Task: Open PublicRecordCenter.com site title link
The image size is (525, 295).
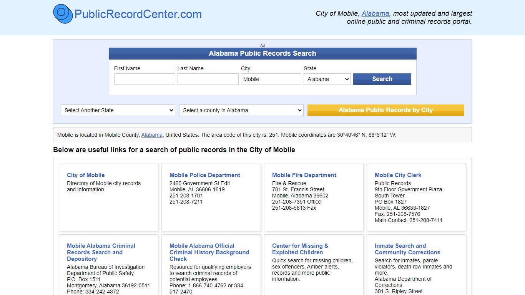Action: [138, 14]
